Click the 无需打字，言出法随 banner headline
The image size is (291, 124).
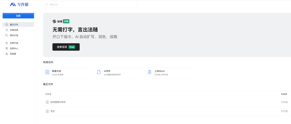coord(75,30)
